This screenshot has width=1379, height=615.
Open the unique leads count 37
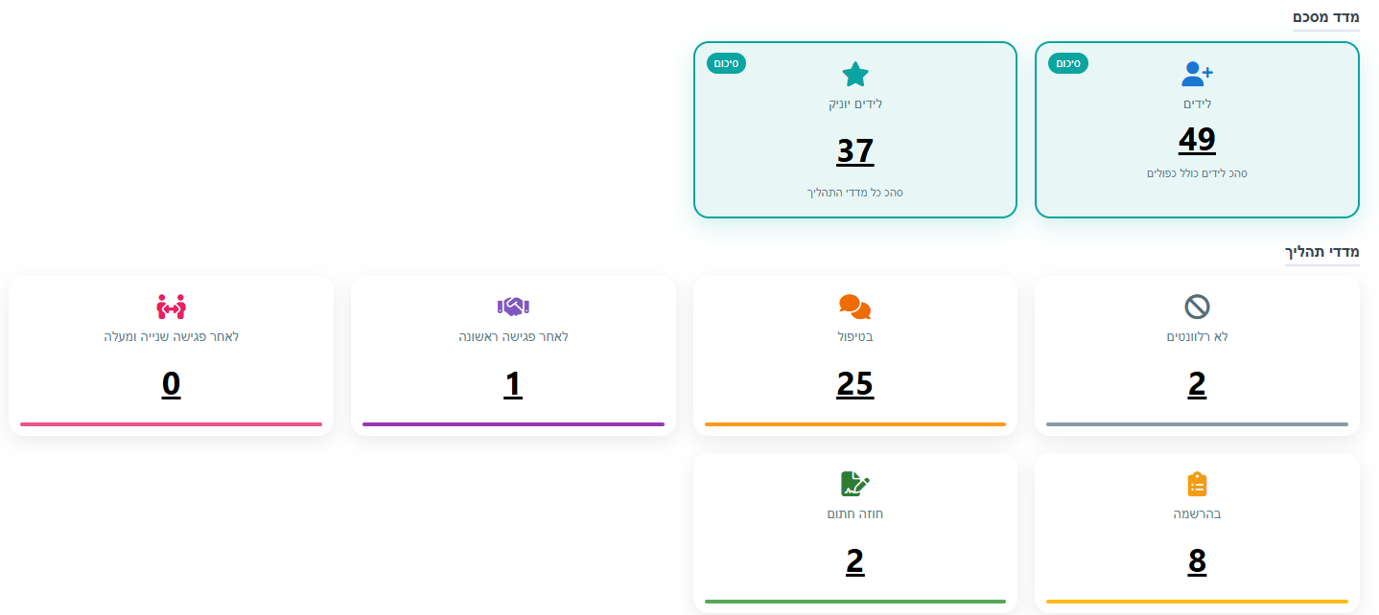tap(854, 150)
